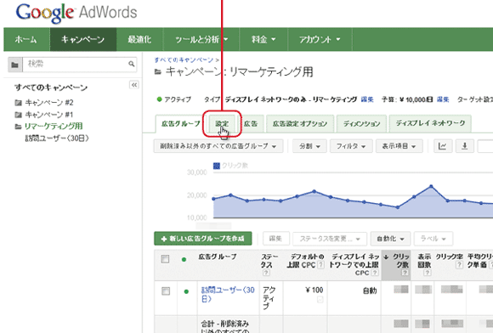Click すべてのキャンペーン sidebar heading

point(51,87)
